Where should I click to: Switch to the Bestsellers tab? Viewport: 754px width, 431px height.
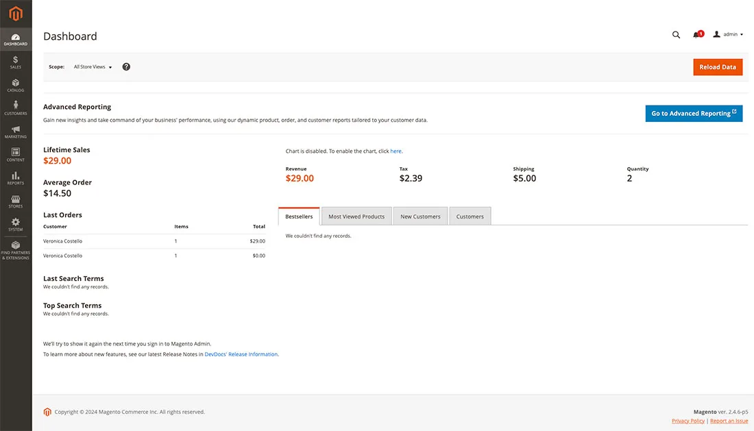pos(299,217)
